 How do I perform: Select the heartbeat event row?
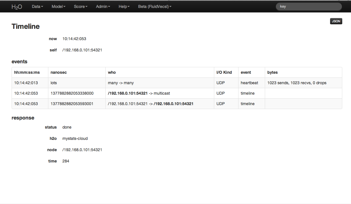tap(249, 83)
